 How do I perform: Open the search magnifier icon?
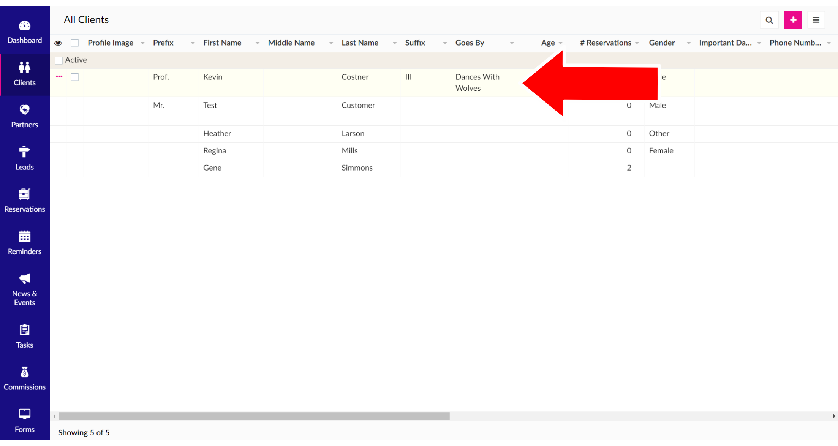[769, 20]
